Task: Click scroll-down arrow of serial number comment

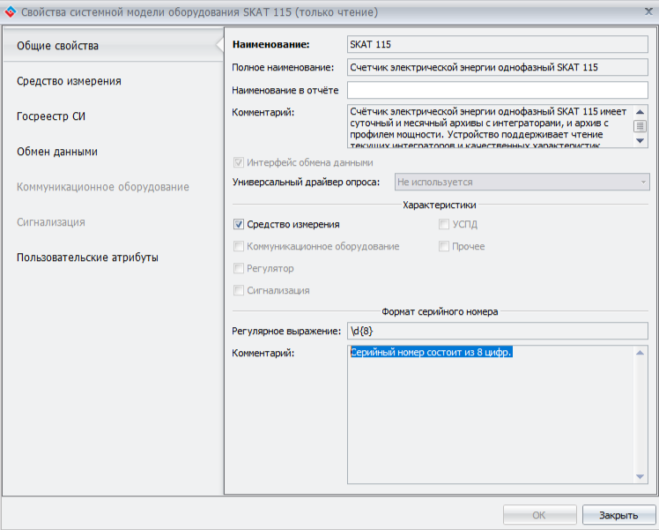Action: (640, 476)
